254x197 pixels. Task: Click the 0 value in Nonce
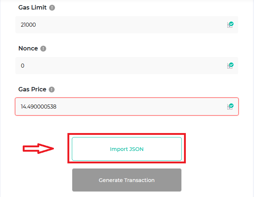(22, 66)
